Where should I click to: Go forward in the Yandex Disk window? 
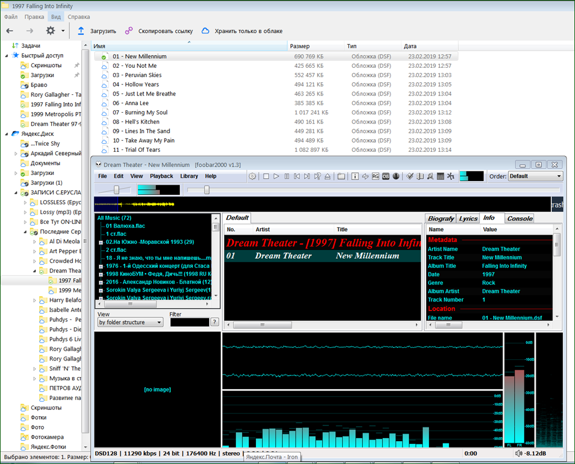[x=30, y=31]
